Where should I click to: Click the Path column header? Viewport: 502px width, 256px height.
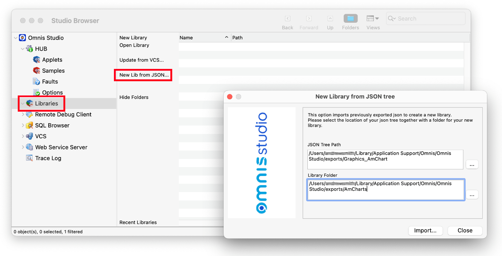(350, 38)
